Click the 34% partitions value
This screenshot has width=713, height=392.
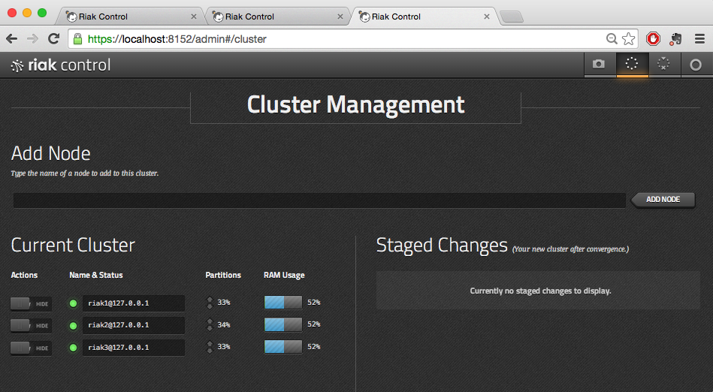[x=223, y=324]
